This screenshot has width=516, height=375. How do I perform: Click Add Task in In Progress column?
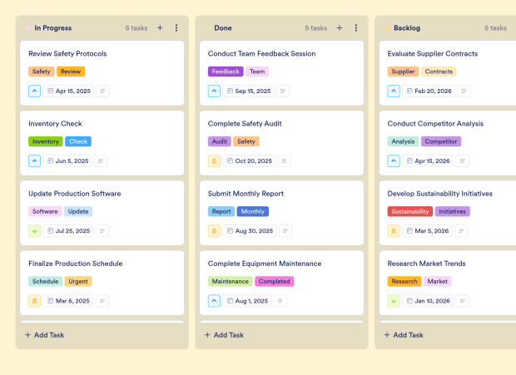[45, 335]
